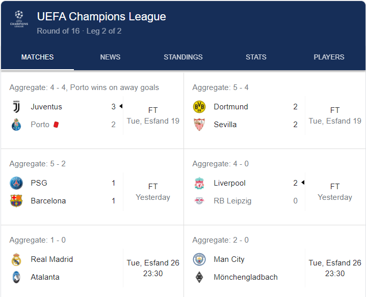Click the Sevilla club crest
This screenshot has width=366, height=297.
pos(199,125)
